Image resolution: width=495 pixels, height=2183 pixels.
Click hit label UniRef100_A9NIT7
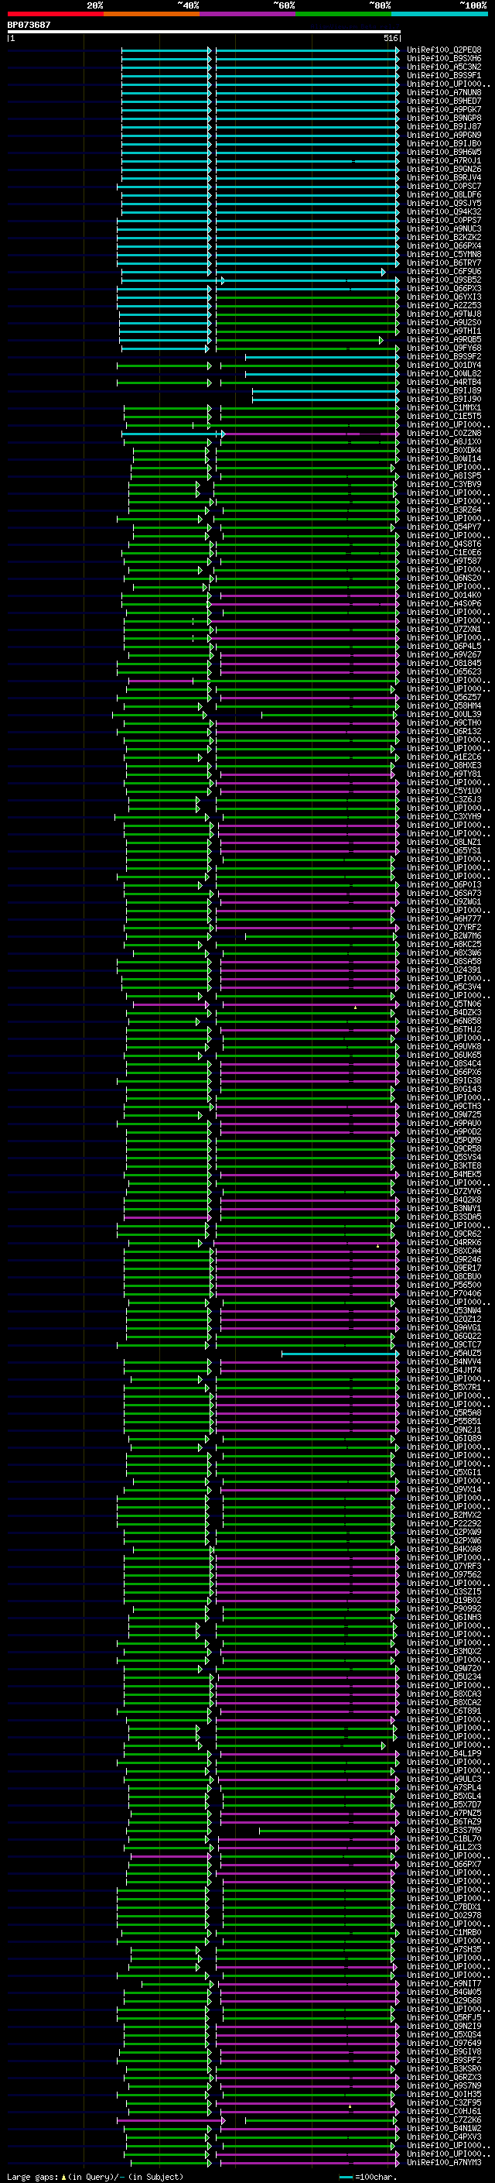point(444,1984)
